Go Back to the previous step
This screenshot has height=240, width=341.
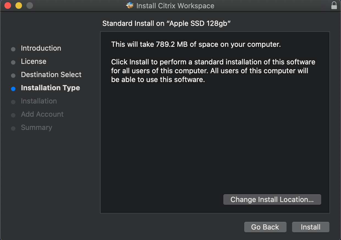click(265, 227)
